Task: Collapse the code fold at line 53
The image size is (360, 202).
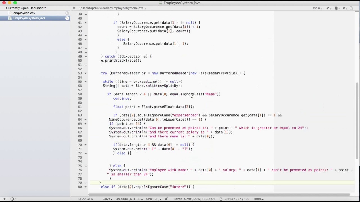Action: click(85, 73)
